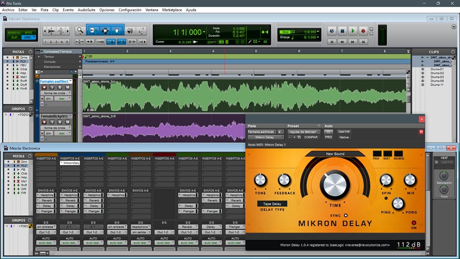Click plugin BROWSE preset button
The image size is (460, 259).
click(x=398, y=153)
